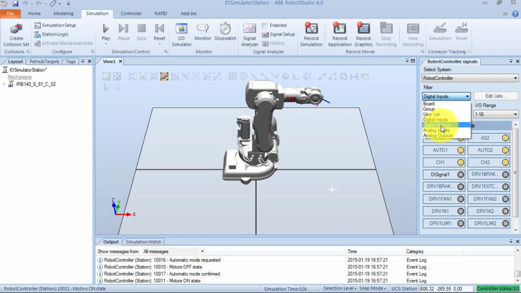Viewport: 521px width, 293px height.
Task: Toggle DISignal1 signal
Action: [x=444, y=174]
